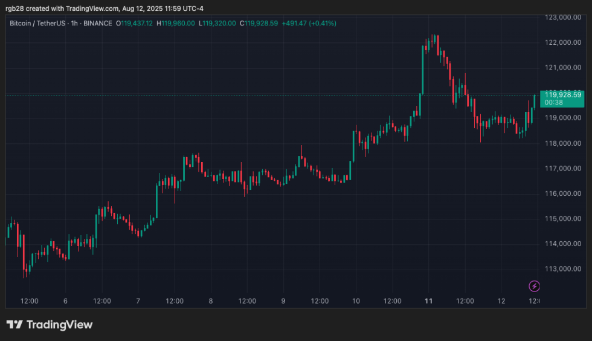
Task: Click the low value L119,320.00
Action: tap(216, 24)
